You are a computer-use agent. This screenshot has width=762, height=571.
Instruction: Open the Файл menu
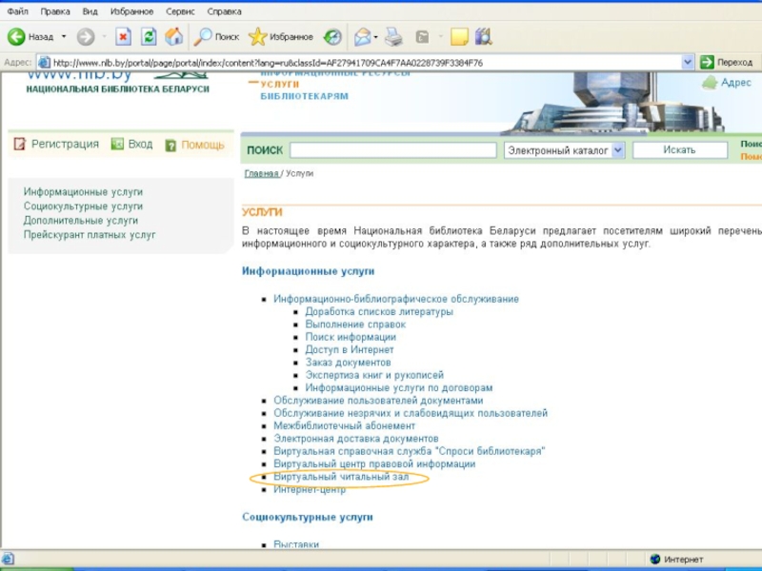tap(18, 11)
